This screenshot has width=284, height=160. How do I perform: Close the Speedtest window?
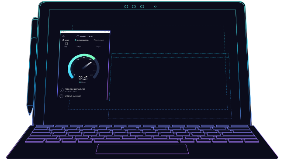coord(108,32)
